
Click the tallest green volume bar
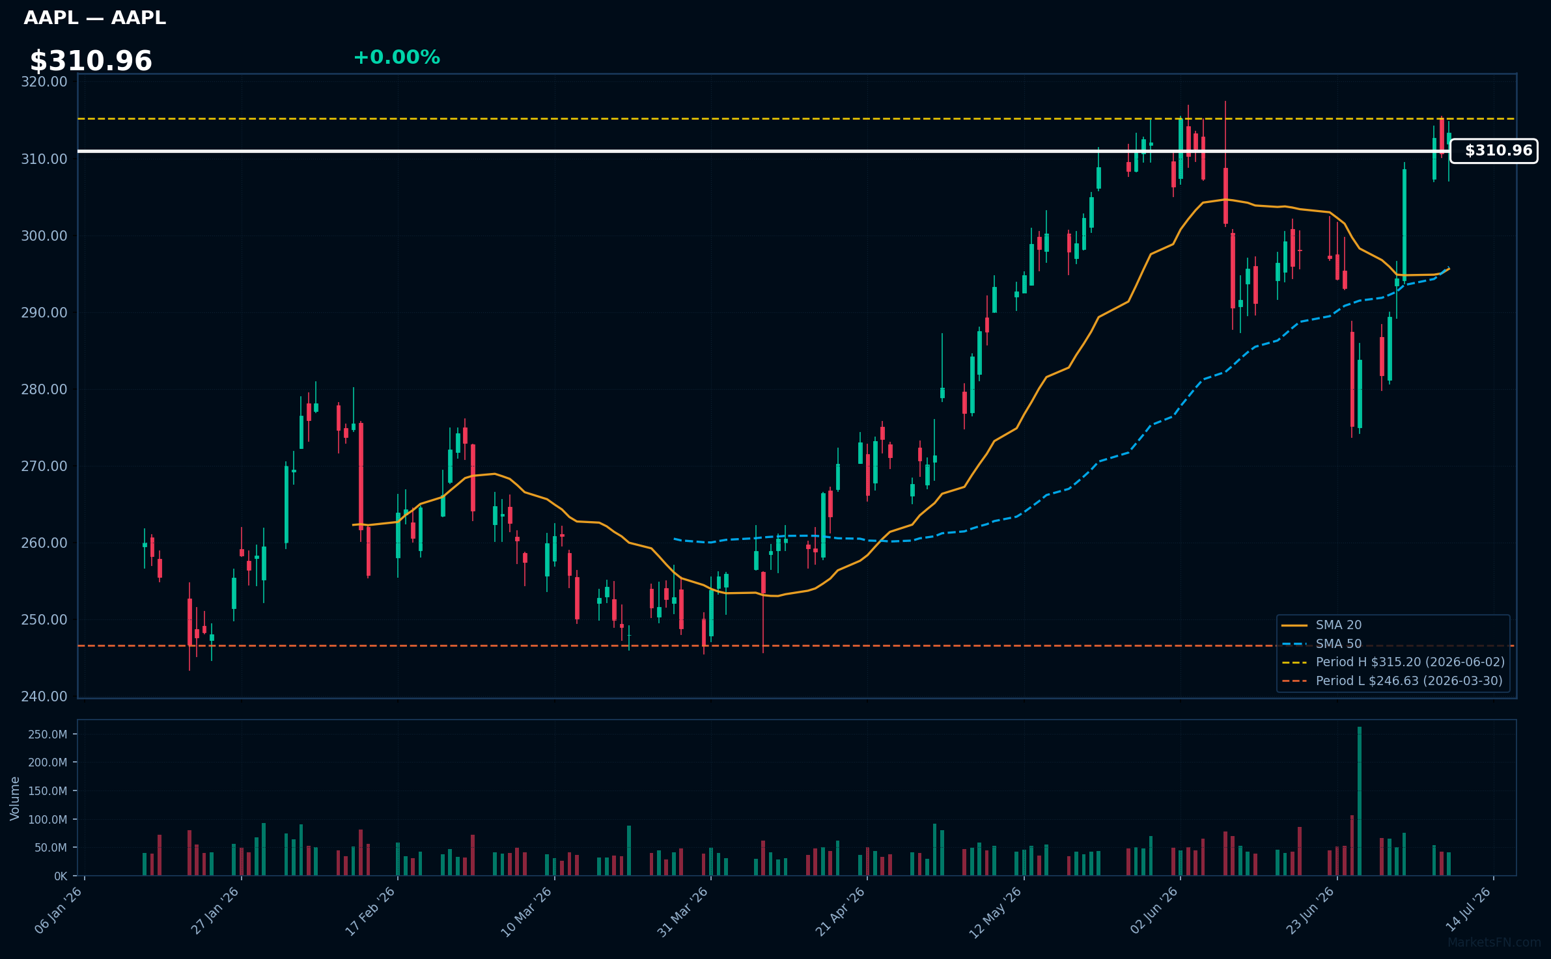pos(1360,802)
